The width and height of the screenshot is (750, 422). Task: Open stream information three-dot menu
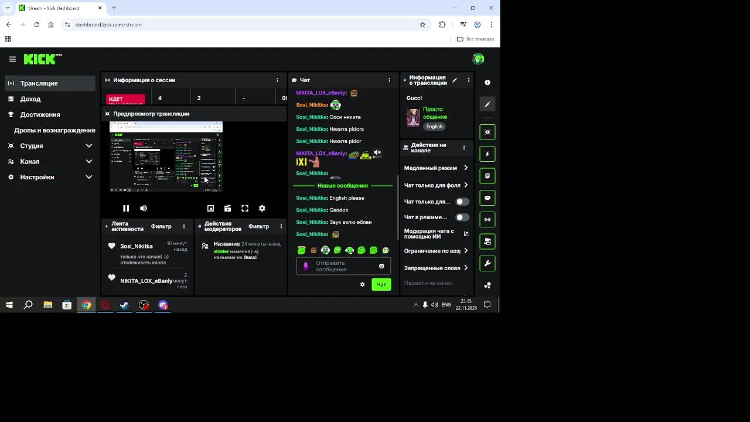coord(468,80)
